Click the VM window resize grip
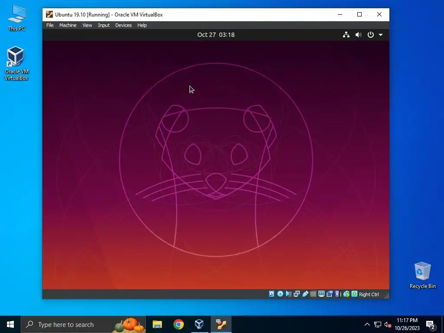Screen dimensions: 444x333 [x=386, y=296]
